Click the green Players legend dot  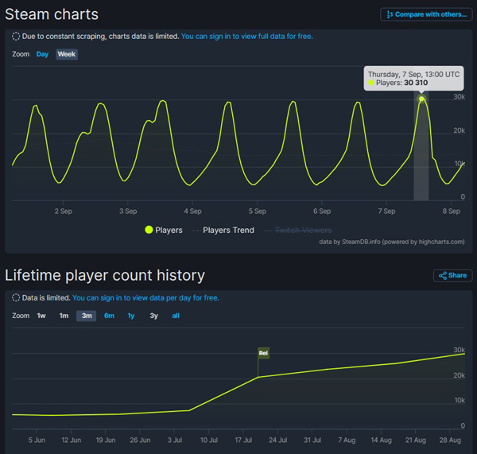(x=148, y=230)
